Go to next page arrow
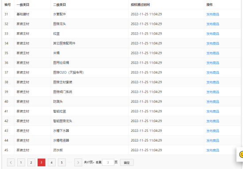243x169 pixels. 78,162
